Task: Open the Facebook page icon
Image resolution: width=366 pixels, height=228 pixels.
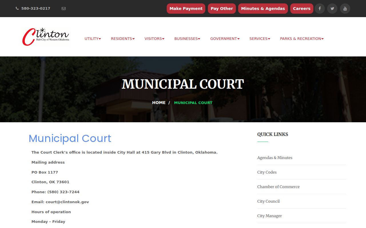Action: tap(320, 9)
